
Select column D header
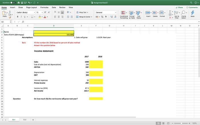(54, 26)
